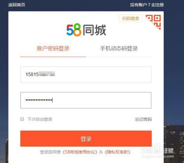Click the colorful 58 numerals in the logo
Screen dimensions: 184x163
(74, 30)
